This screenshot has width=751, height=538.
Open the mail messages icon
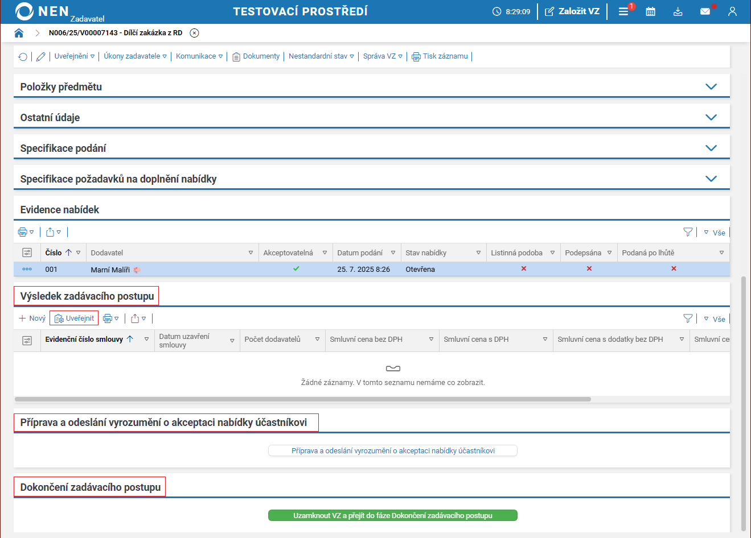705,11
